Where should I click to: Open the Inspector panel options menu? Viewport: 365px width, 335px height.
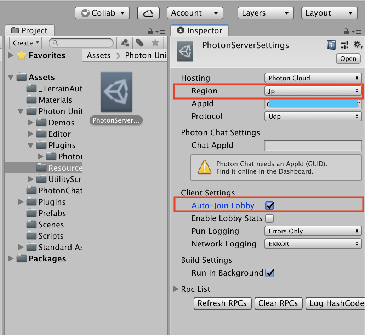pos(357,32)
